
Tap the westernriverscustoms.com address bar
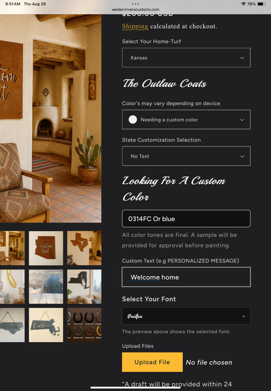135,10
